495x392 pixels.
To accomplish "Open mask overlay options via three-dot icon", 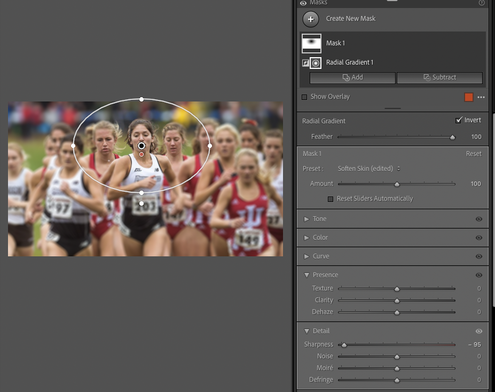I will point(481,97).
